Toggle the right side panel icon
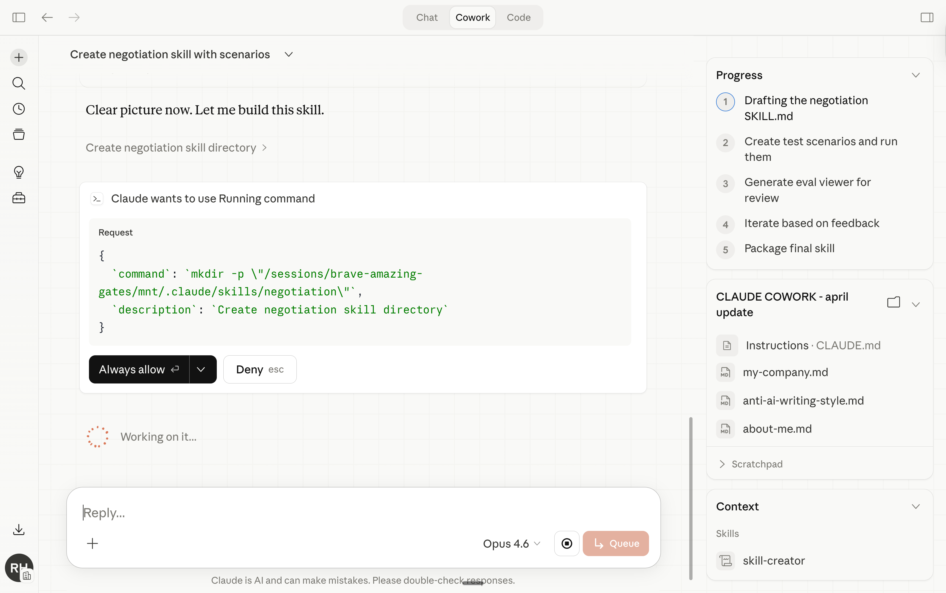The width and height of the screenshot is (946, 593). 927,17
